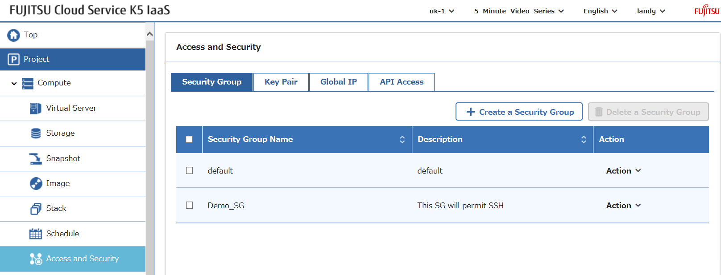Tick the select-all checkbox in table header
The image size is (721, 275).
click(x=189, y=139)
